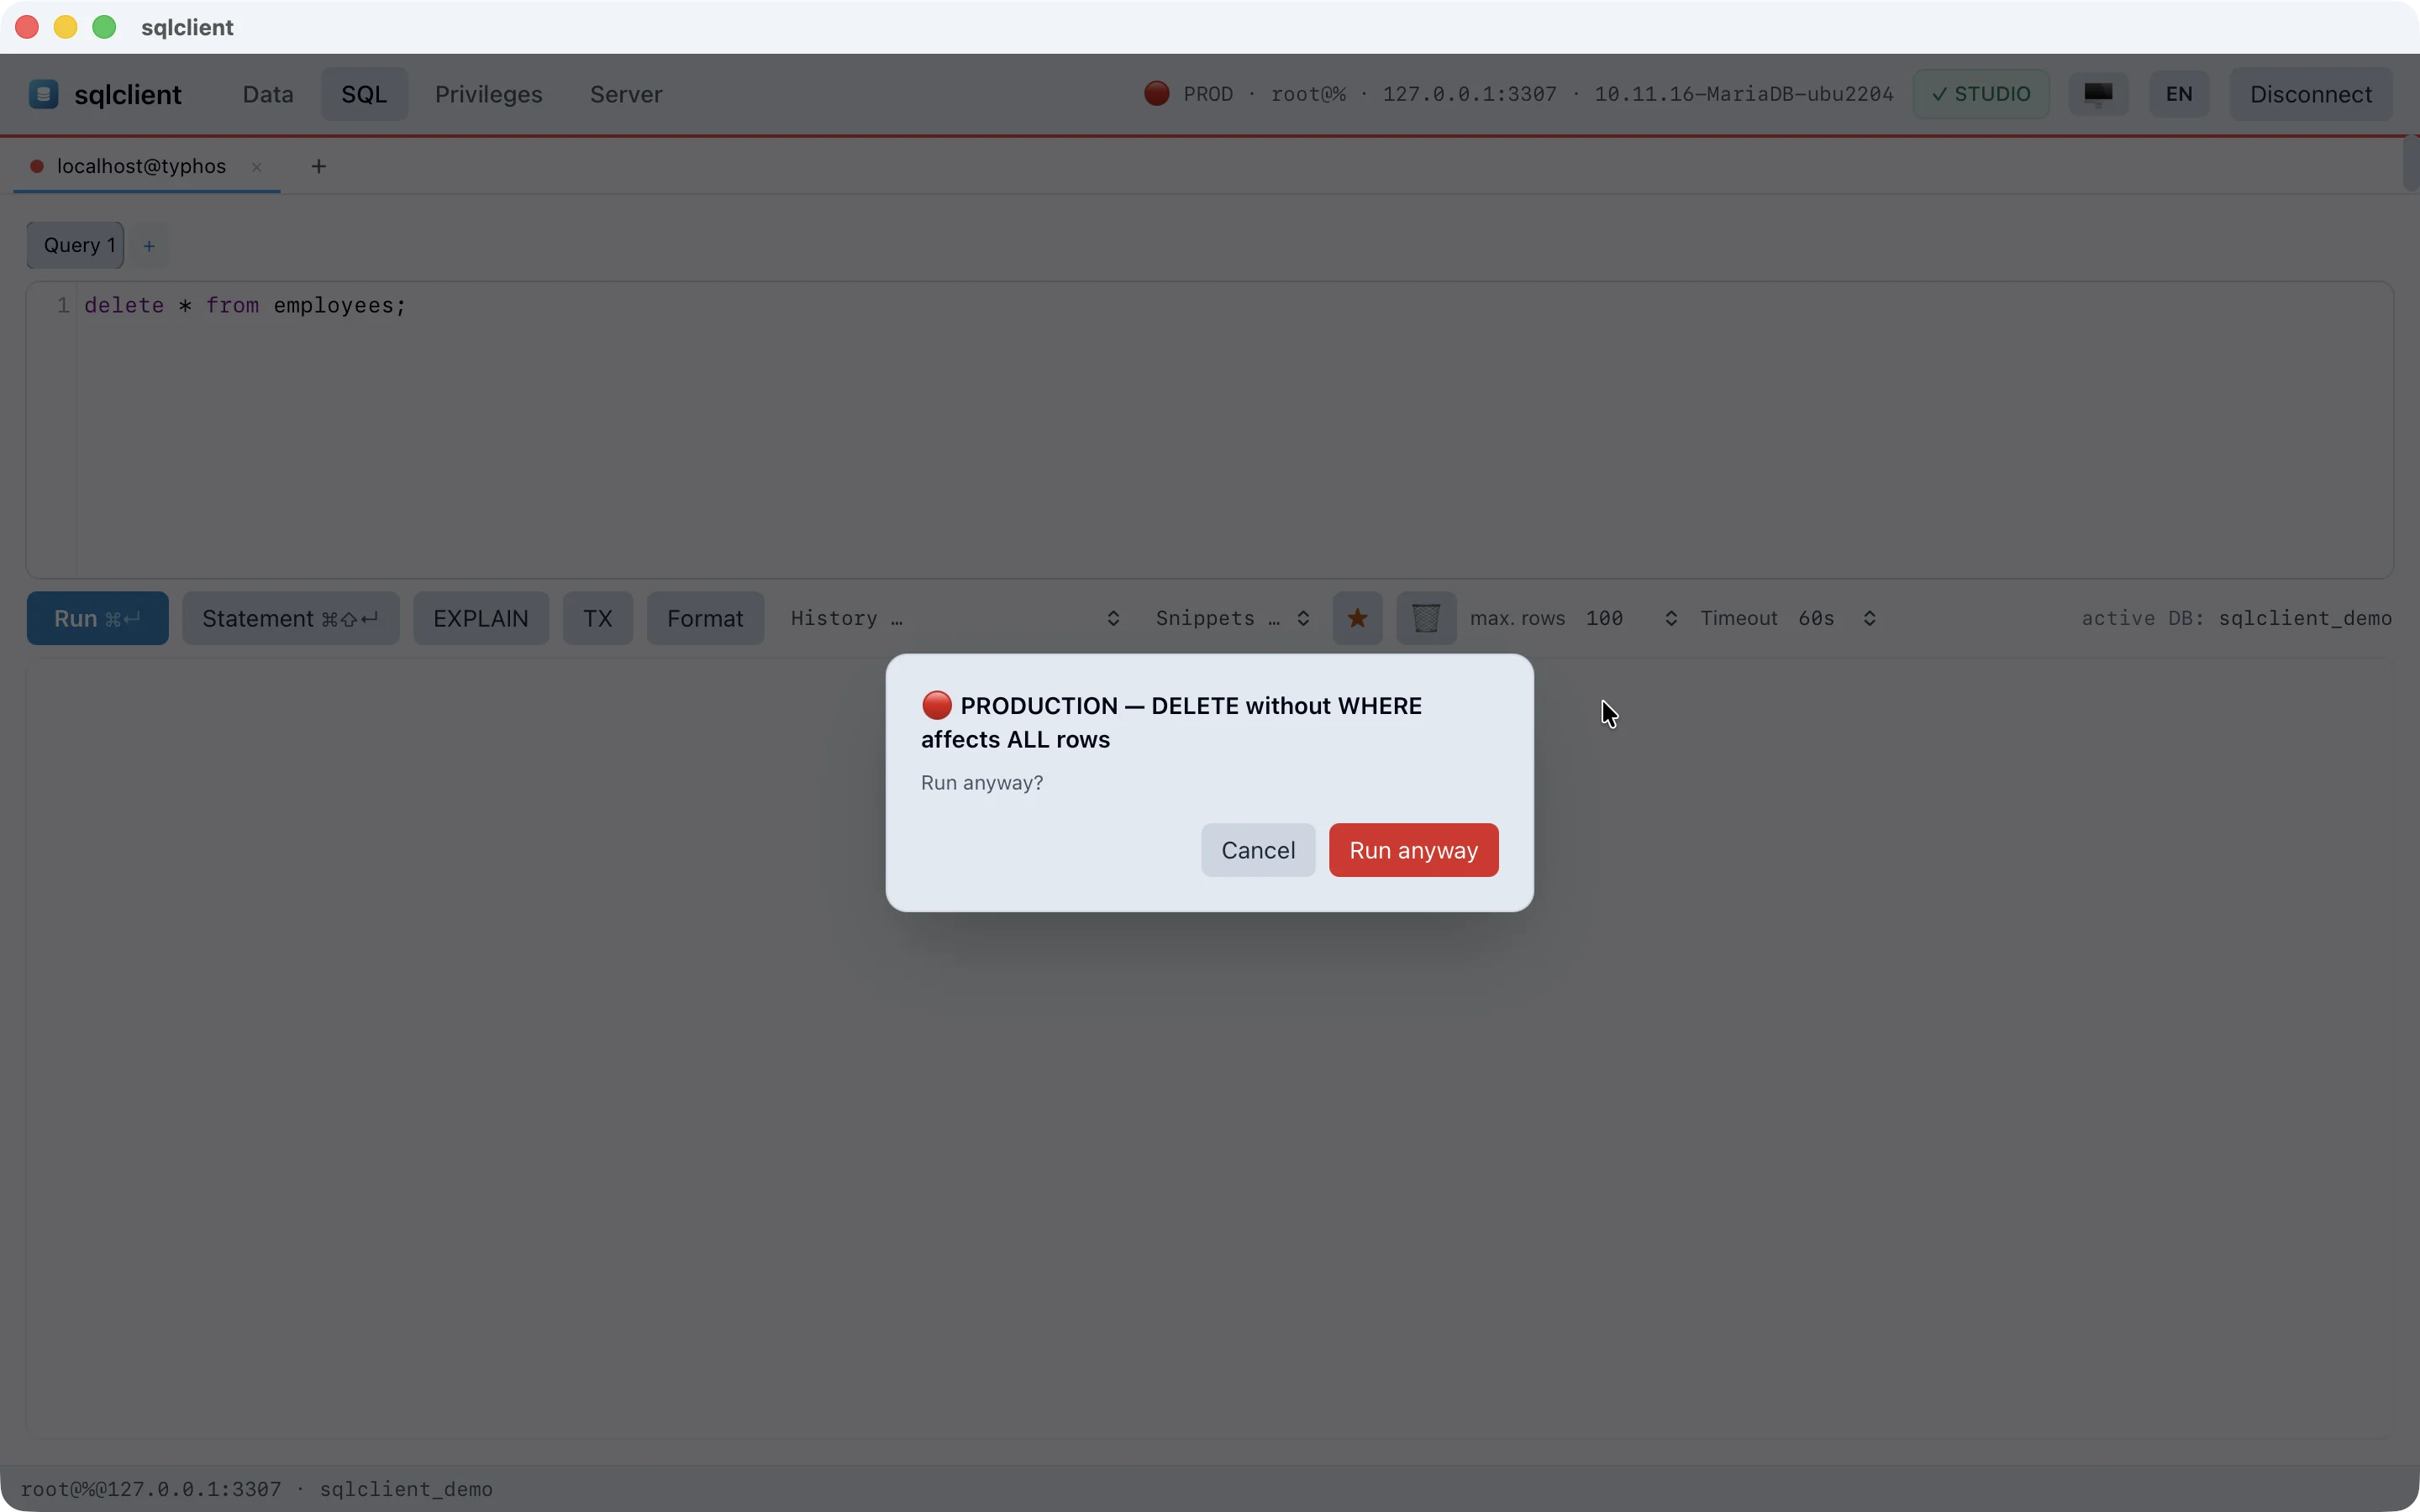Viewport: 2420px width, 1512px height.
Task: Click the PROD label in the header
Action: (x=1208, y=94)
